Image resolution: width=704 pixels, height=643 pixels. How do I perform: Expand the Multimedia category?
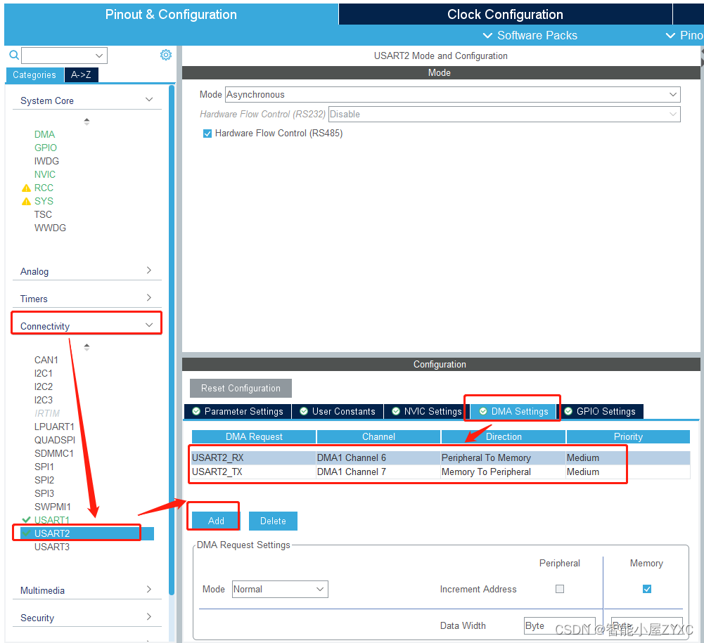coord(149,589)
